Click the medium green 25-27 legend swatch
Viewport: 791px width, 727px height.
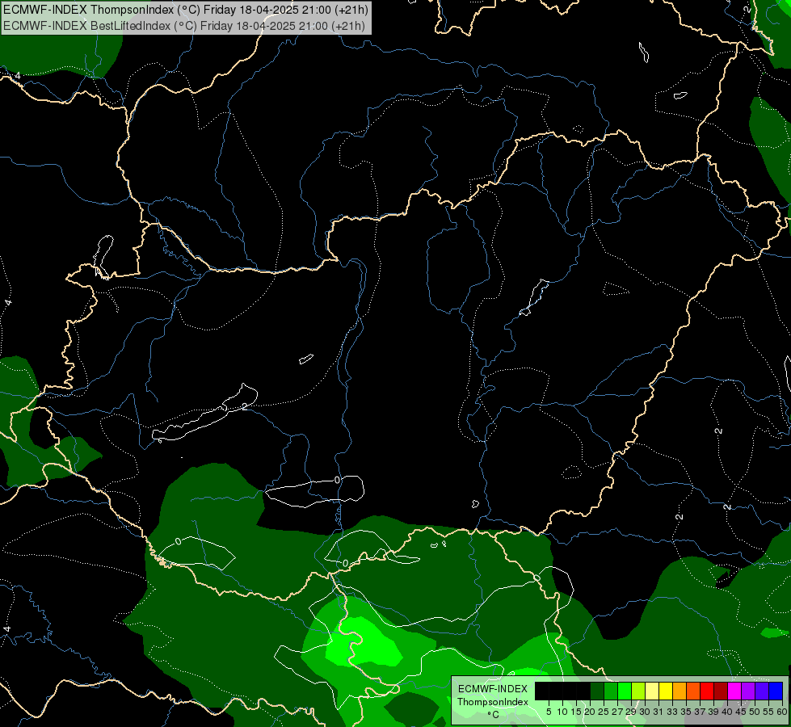(611, 691)
